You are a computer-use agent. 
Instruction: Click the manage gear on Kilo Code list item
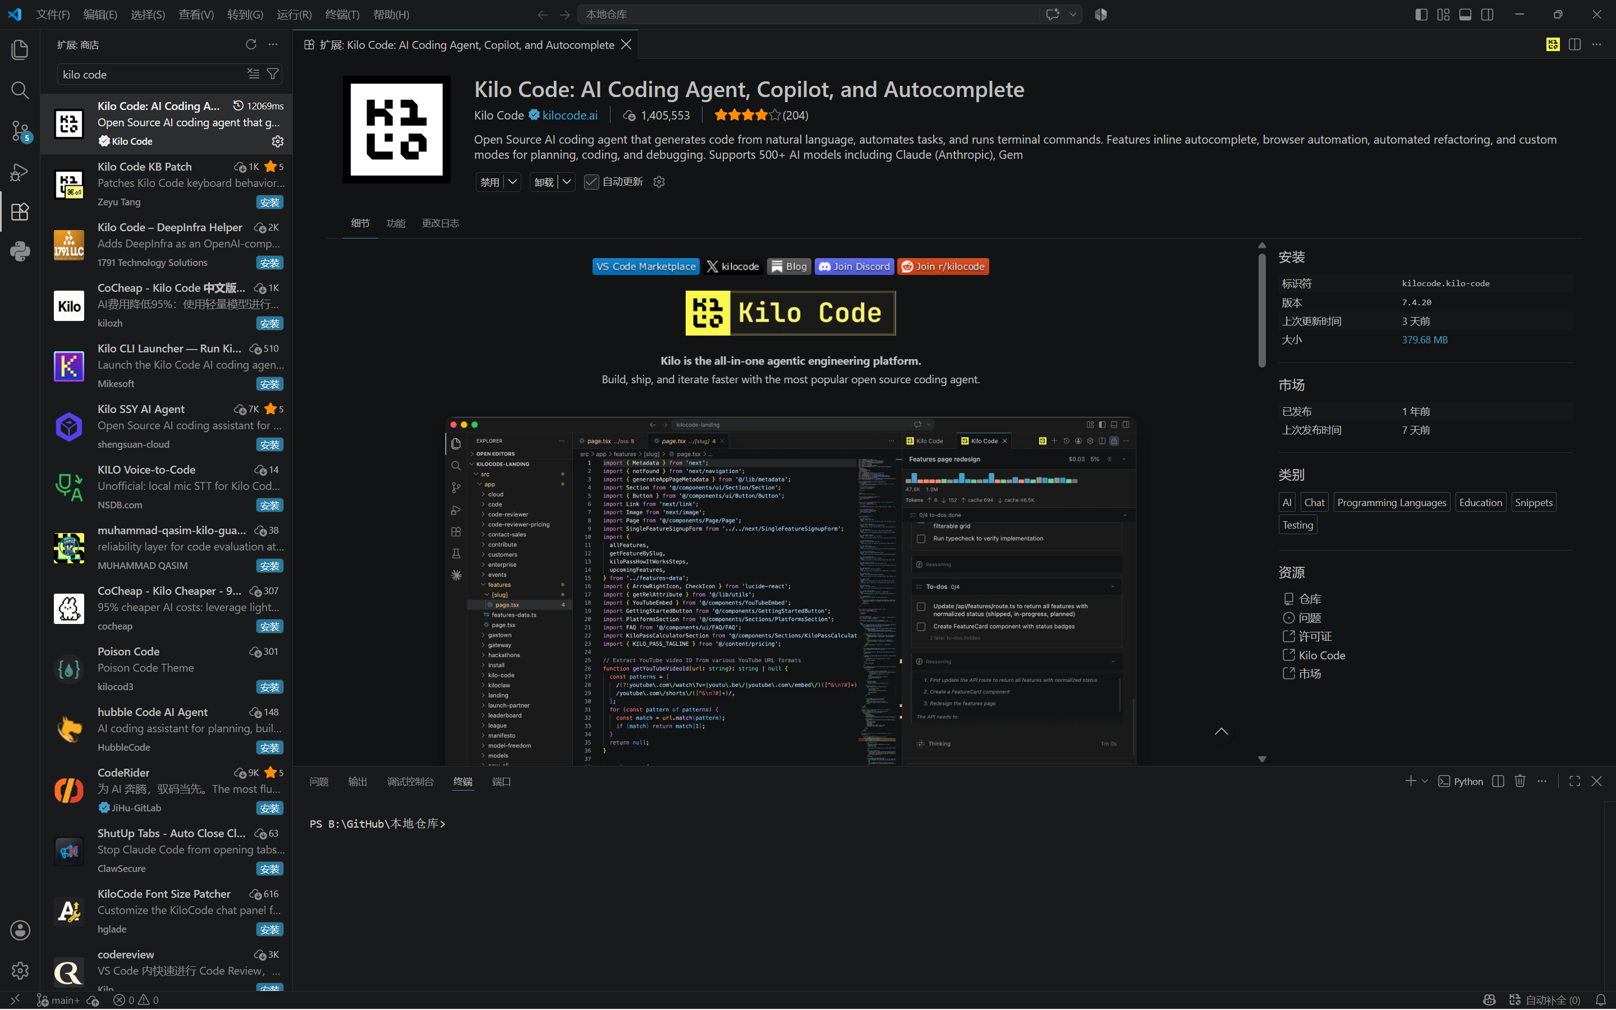(278, 141)
